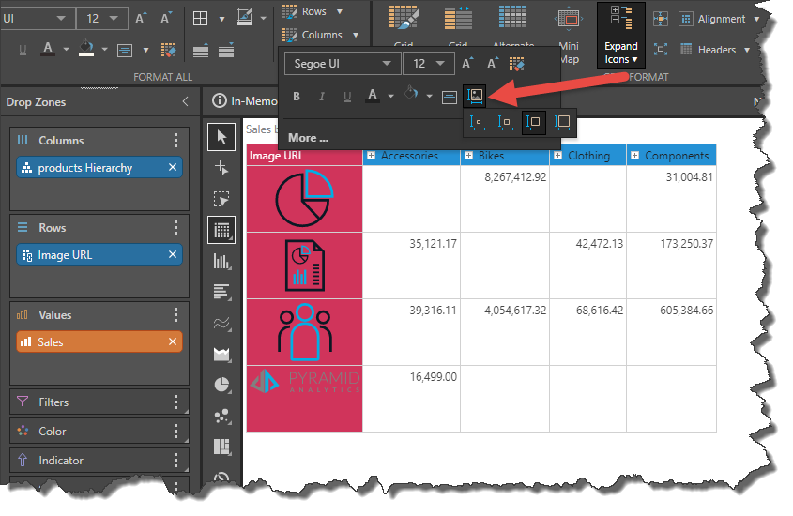Collapse the Drop Zones panel
The width and height of the screenshot is (793, 516).
coord(185,101)
